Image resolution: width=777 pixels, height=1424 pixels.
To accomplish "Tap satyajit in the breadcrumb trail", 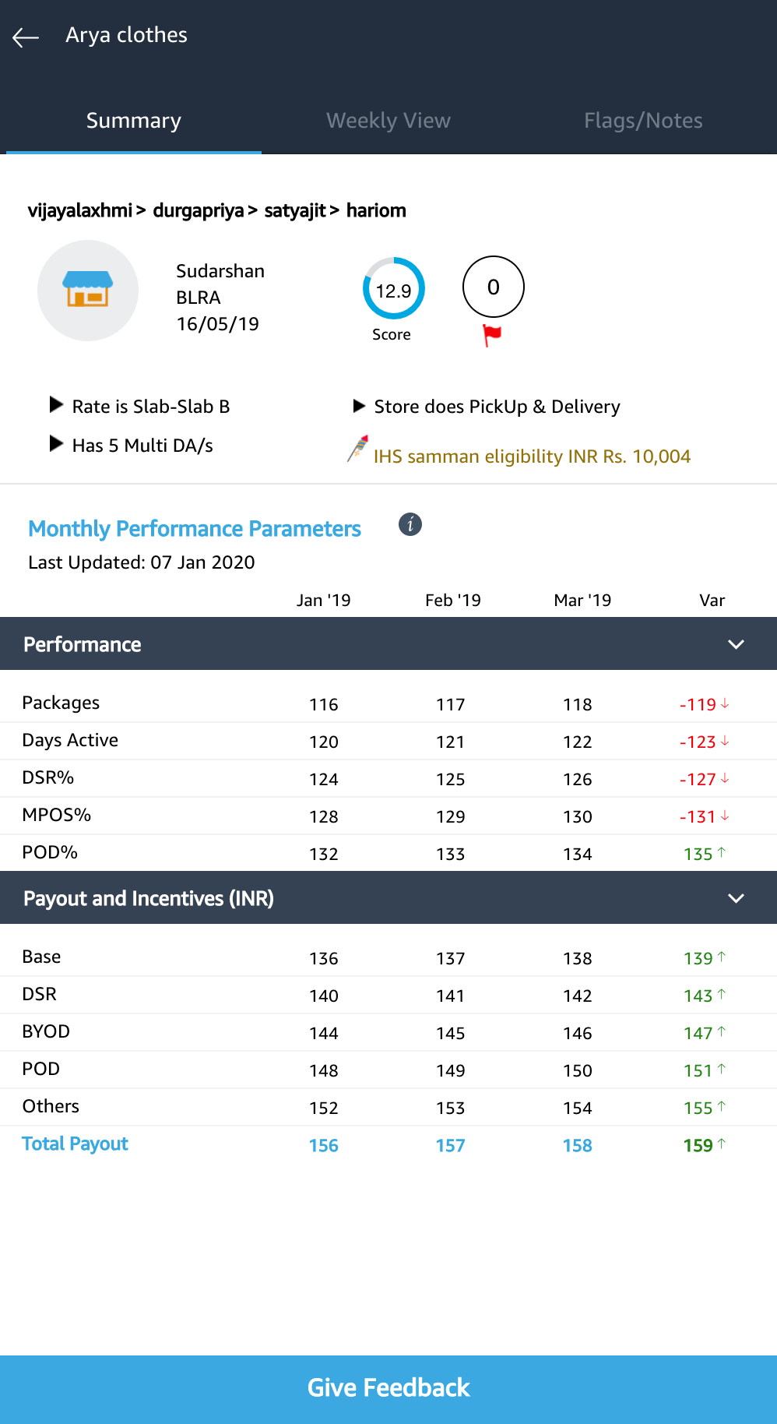I will [x=294, y=210].
